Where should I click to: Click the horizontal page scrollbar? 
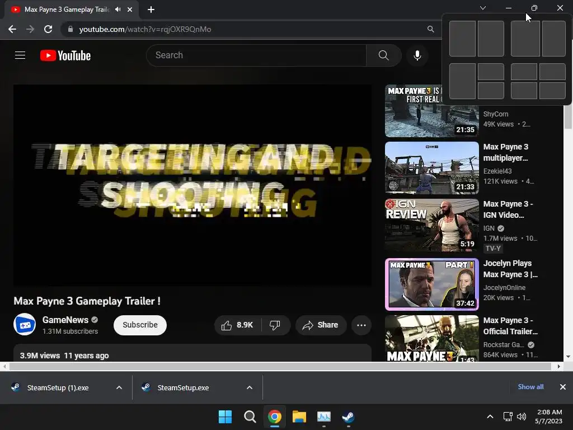tap(280, 366)
